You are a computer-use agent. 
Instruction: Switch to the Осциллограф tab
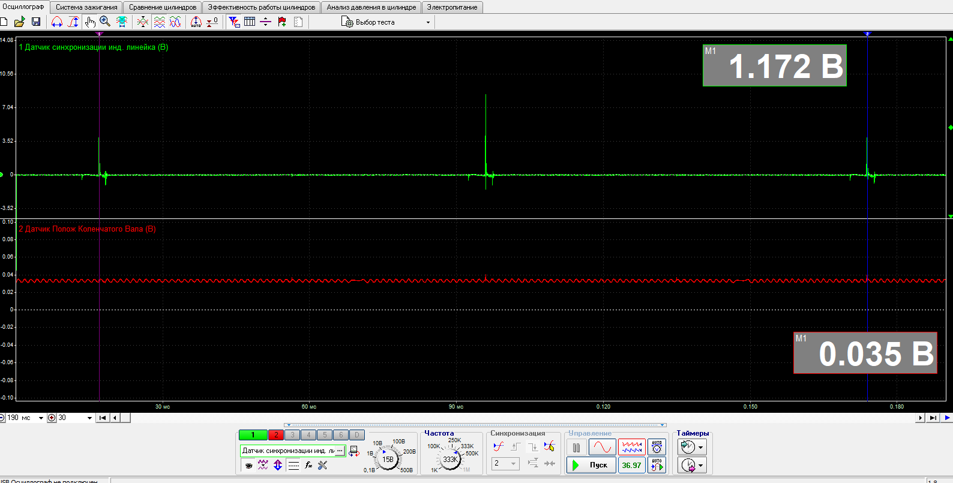[24, 7]
